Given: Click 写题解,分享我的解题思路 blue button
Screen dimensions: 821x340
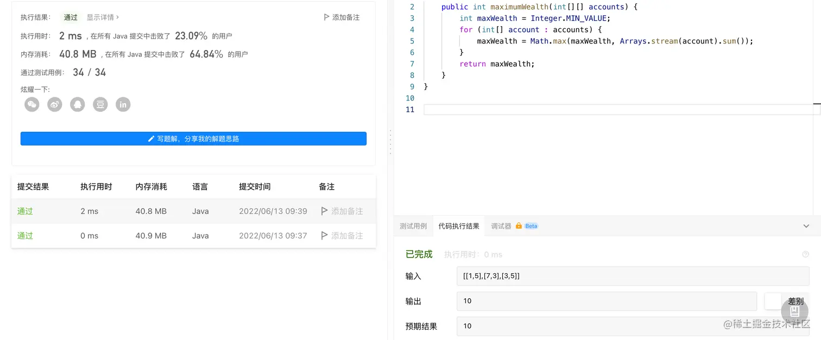Looking at the screenshot, I should pos(193,138).
